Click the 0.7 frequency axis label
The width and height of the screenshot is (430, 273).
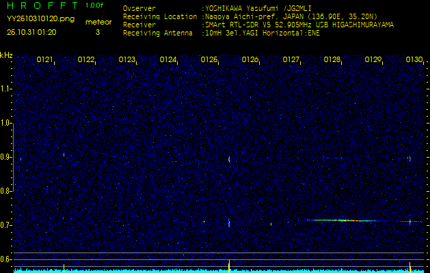click(6, 225)
